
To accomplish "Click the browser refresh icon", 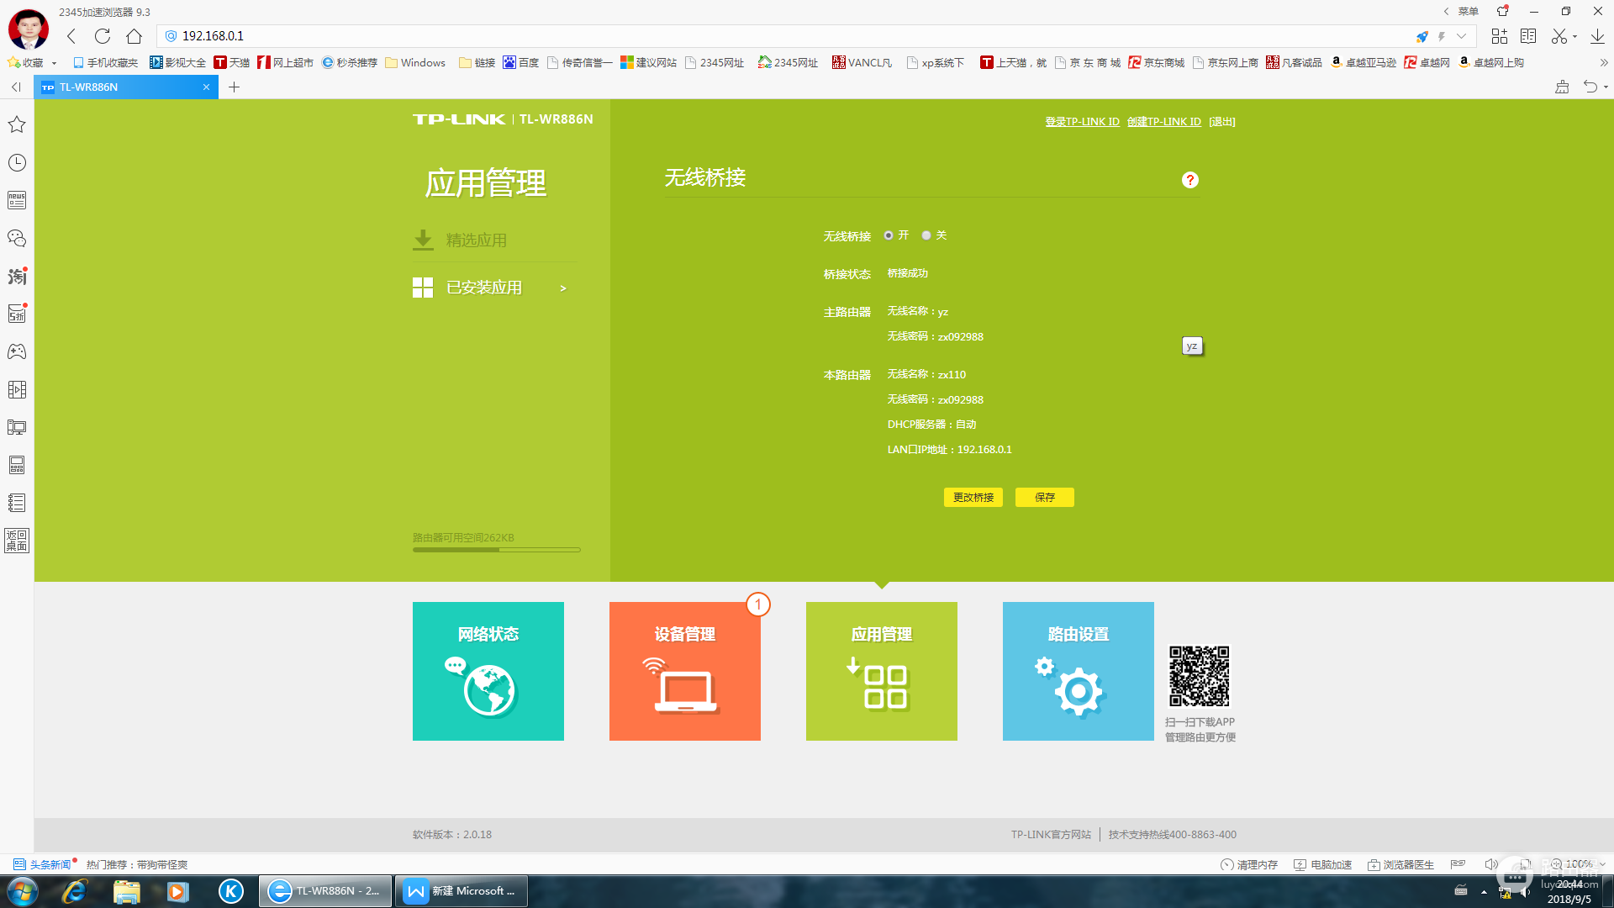I will coord(103,36).
